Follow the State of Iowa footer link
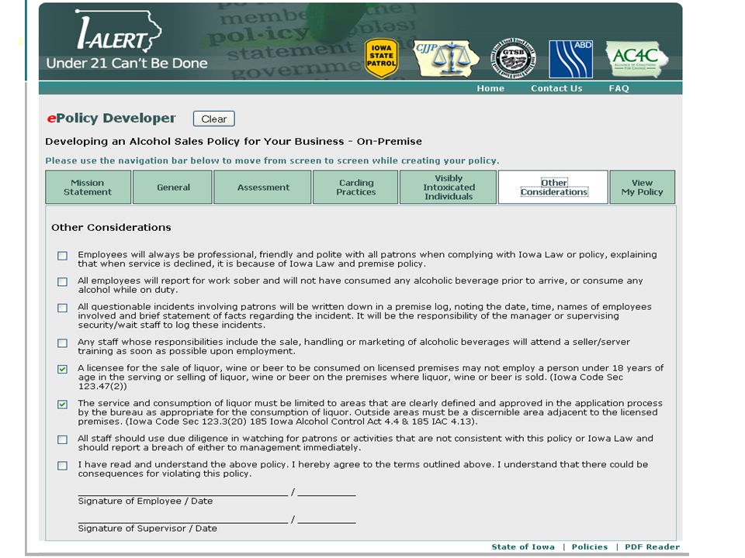This screenshot has width=745, height=558. (522, 546)
